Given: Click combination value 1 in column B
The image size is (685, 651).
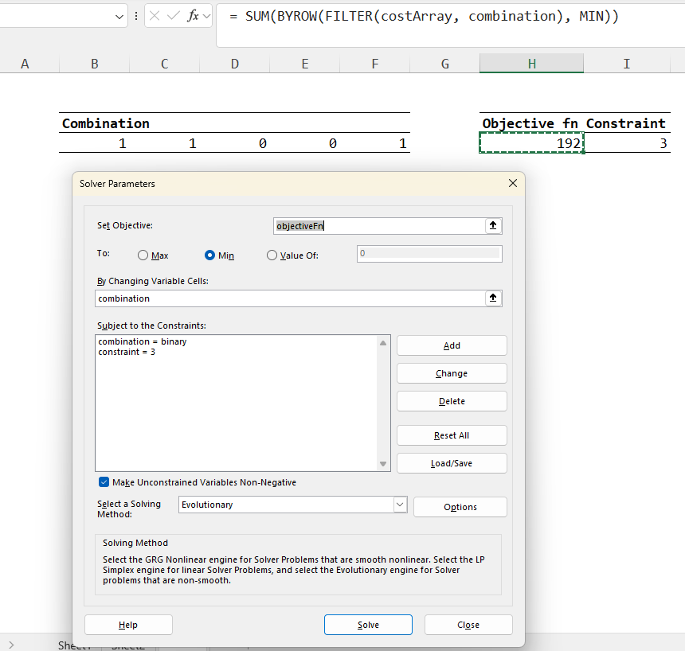Looking at the screenshot, I should 94,143.
